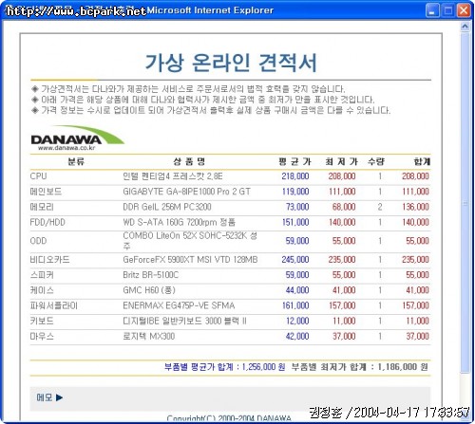This screenshot has height=424, width=475.
Task: Click the scrollbar up arrow
Action: point(465,28)
